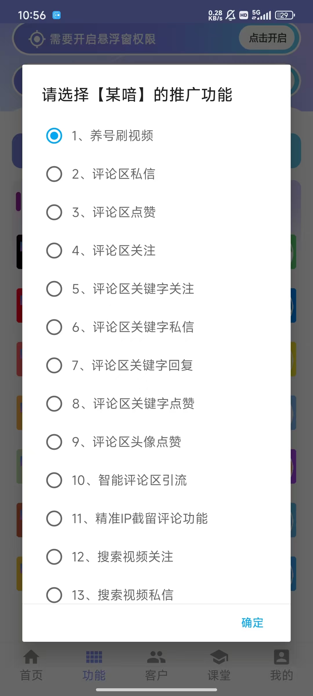Confirm selection with 确定 button

[252, 623]
